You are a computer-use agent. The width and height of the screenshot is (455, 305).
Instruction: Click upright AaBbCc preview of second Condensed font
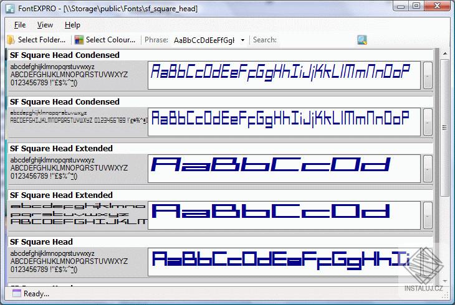click(x=284, y=122)
